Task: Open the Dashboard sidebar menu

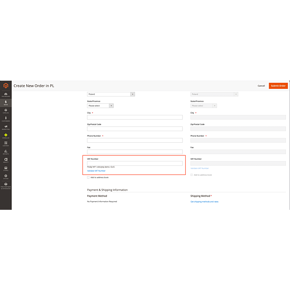Action: (x=6, y=95)
